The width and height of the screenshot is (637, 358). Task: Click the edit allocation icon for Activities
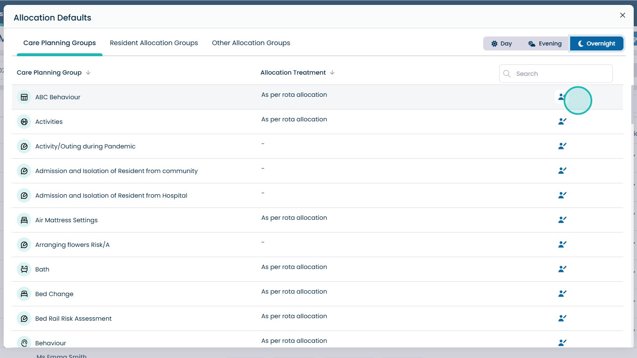(x=562, y=121)
